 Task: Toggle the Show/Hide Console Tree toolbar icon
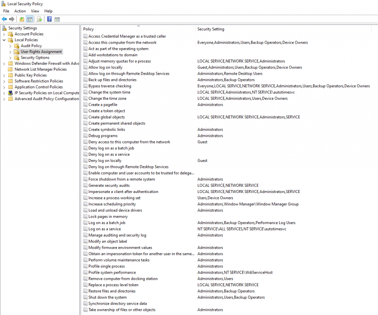pos(30,19)
